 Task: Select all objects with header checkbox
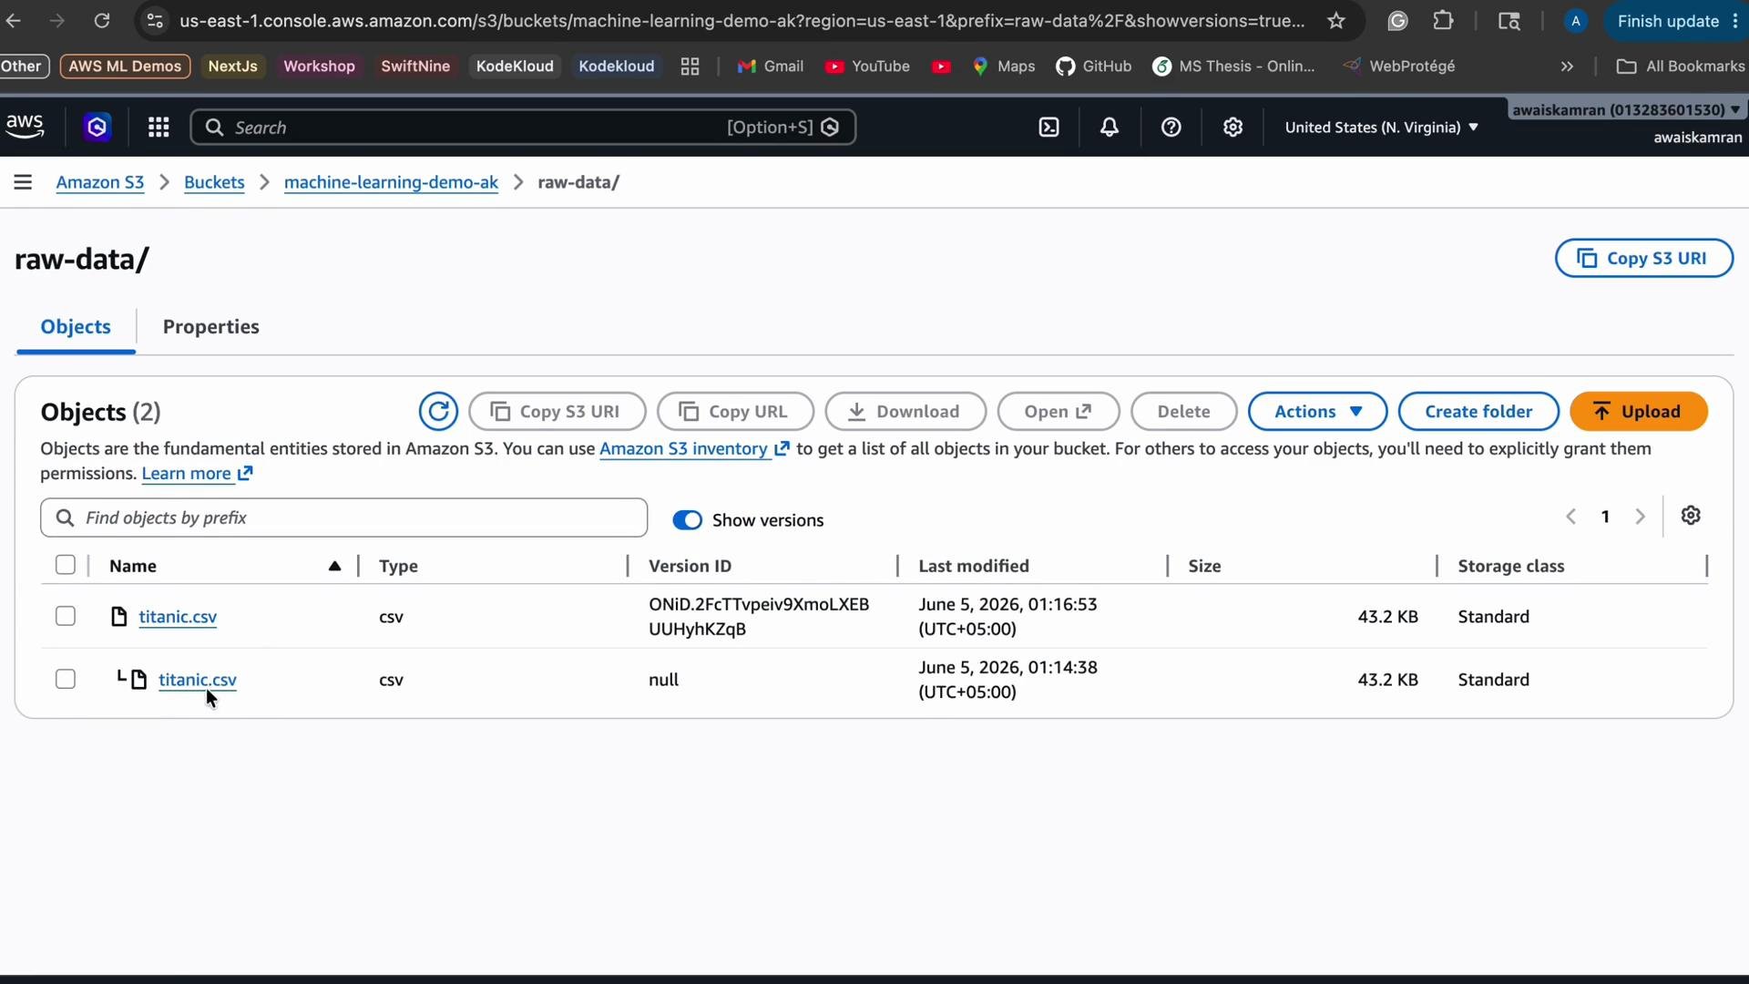[x=66, y=565]
